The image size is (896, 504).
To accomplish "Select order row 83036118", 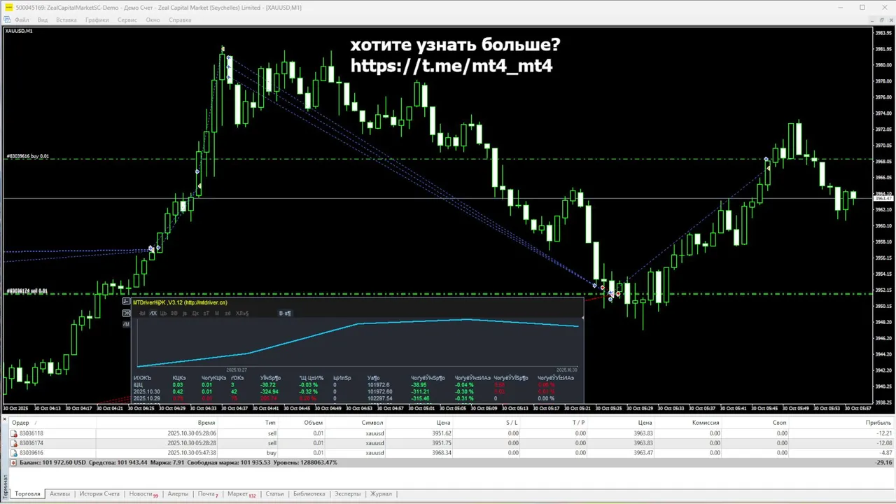I will [x=451, y=433].
